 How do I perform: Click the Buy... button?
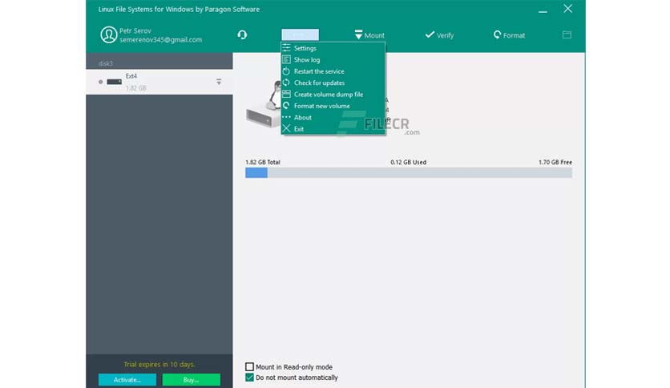tap(191, 379)
